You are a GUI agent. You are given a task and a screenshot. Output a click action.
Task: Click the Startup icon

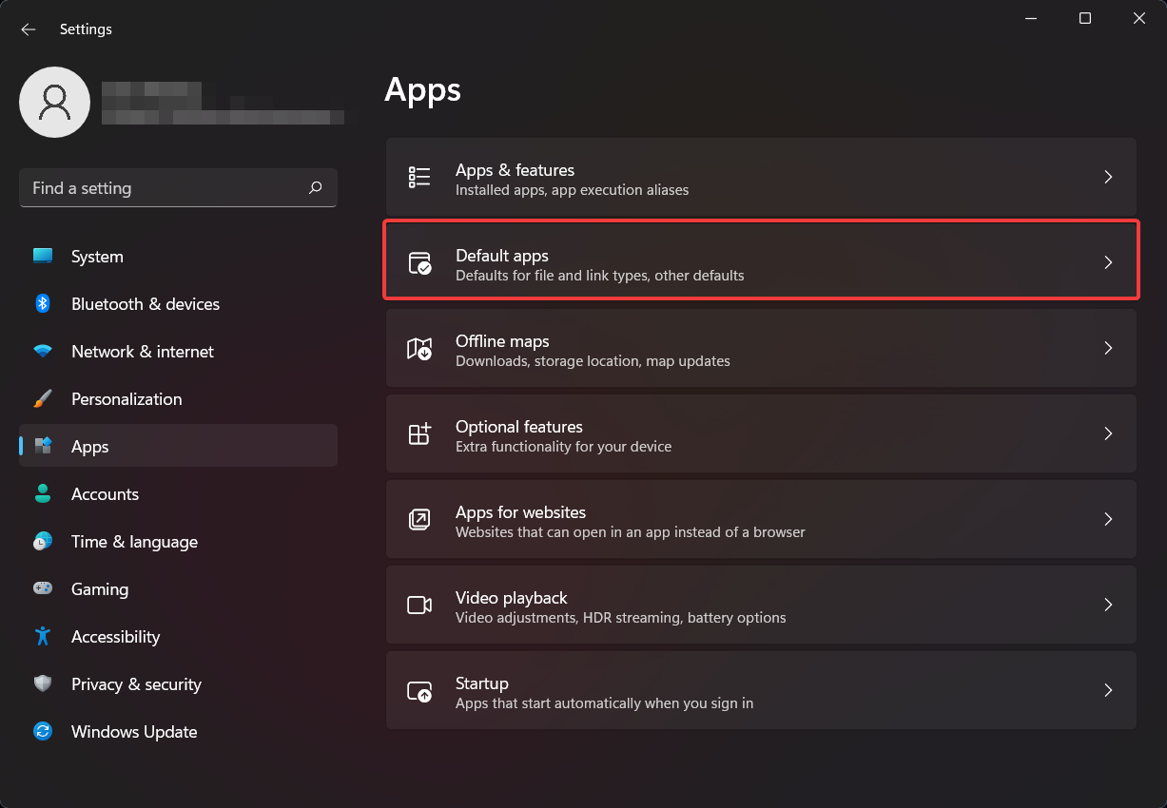[419, 691]
